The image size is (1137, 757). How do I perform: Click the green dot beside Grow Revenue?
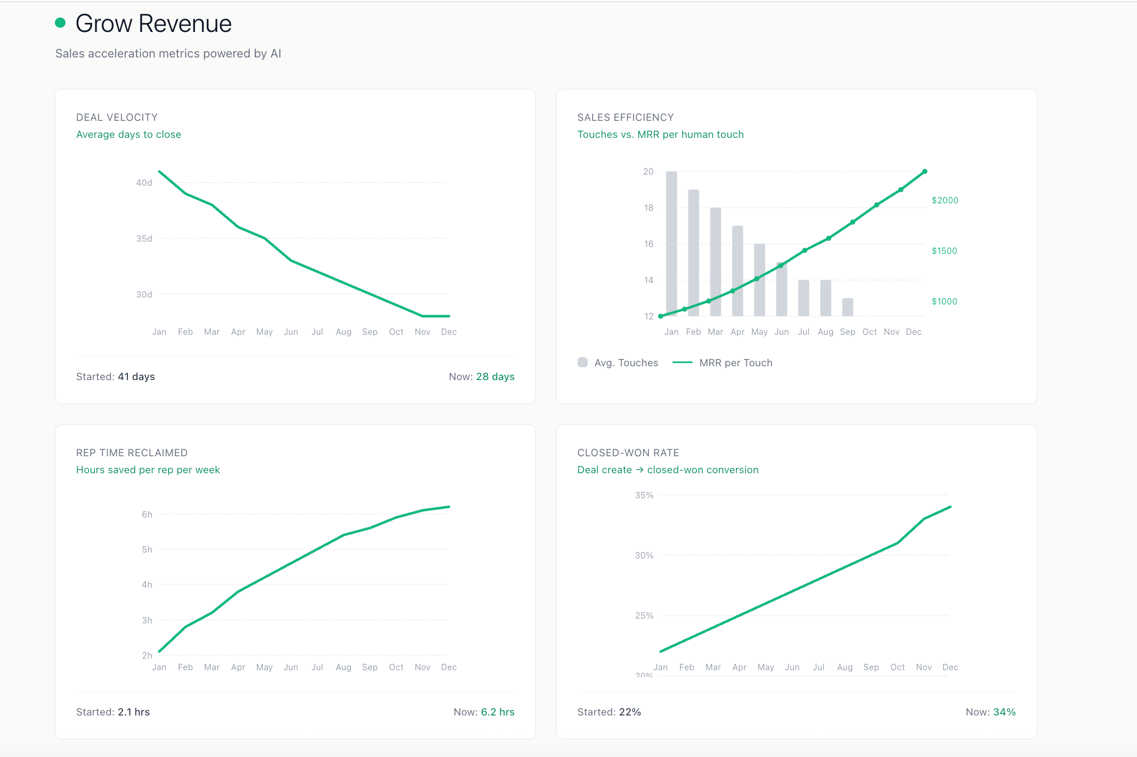(x=60, y=23)
